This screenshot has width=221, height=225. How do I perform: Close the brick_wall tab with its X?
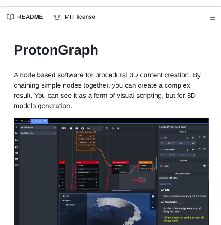(45, 121)
